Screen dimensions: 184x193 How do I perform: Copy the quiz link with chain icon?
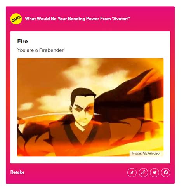point(143,172)
